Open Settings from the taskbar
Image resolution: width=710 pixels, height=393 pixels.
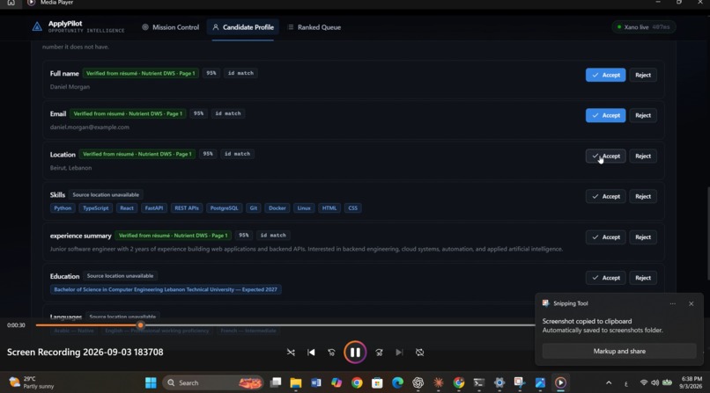pyautogui.click(x=499, y=382)
